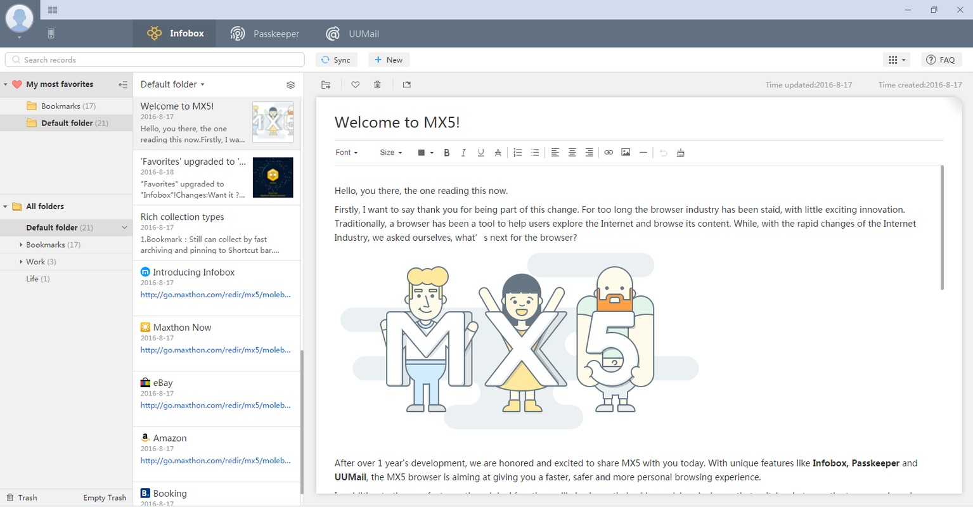Select the MX5 illustration image
973x507 pixels.
tap(520, 341)
